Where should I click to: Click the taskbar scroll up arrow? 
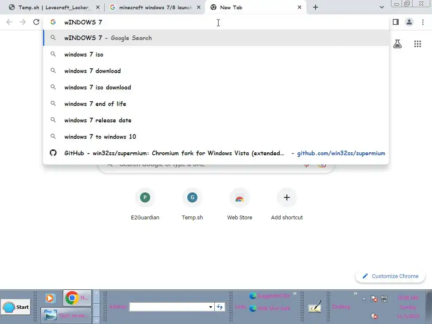(96, 293)
